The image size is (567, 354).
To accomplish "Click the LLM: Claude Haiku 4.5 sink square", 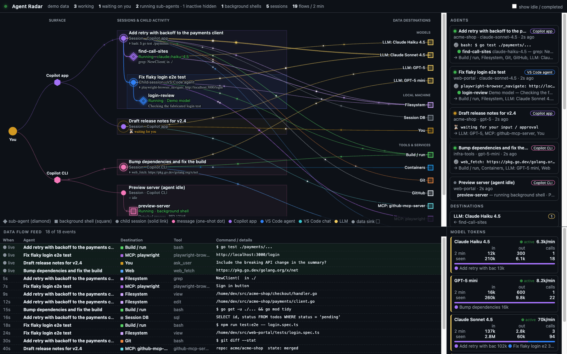I will click(431, 42).
